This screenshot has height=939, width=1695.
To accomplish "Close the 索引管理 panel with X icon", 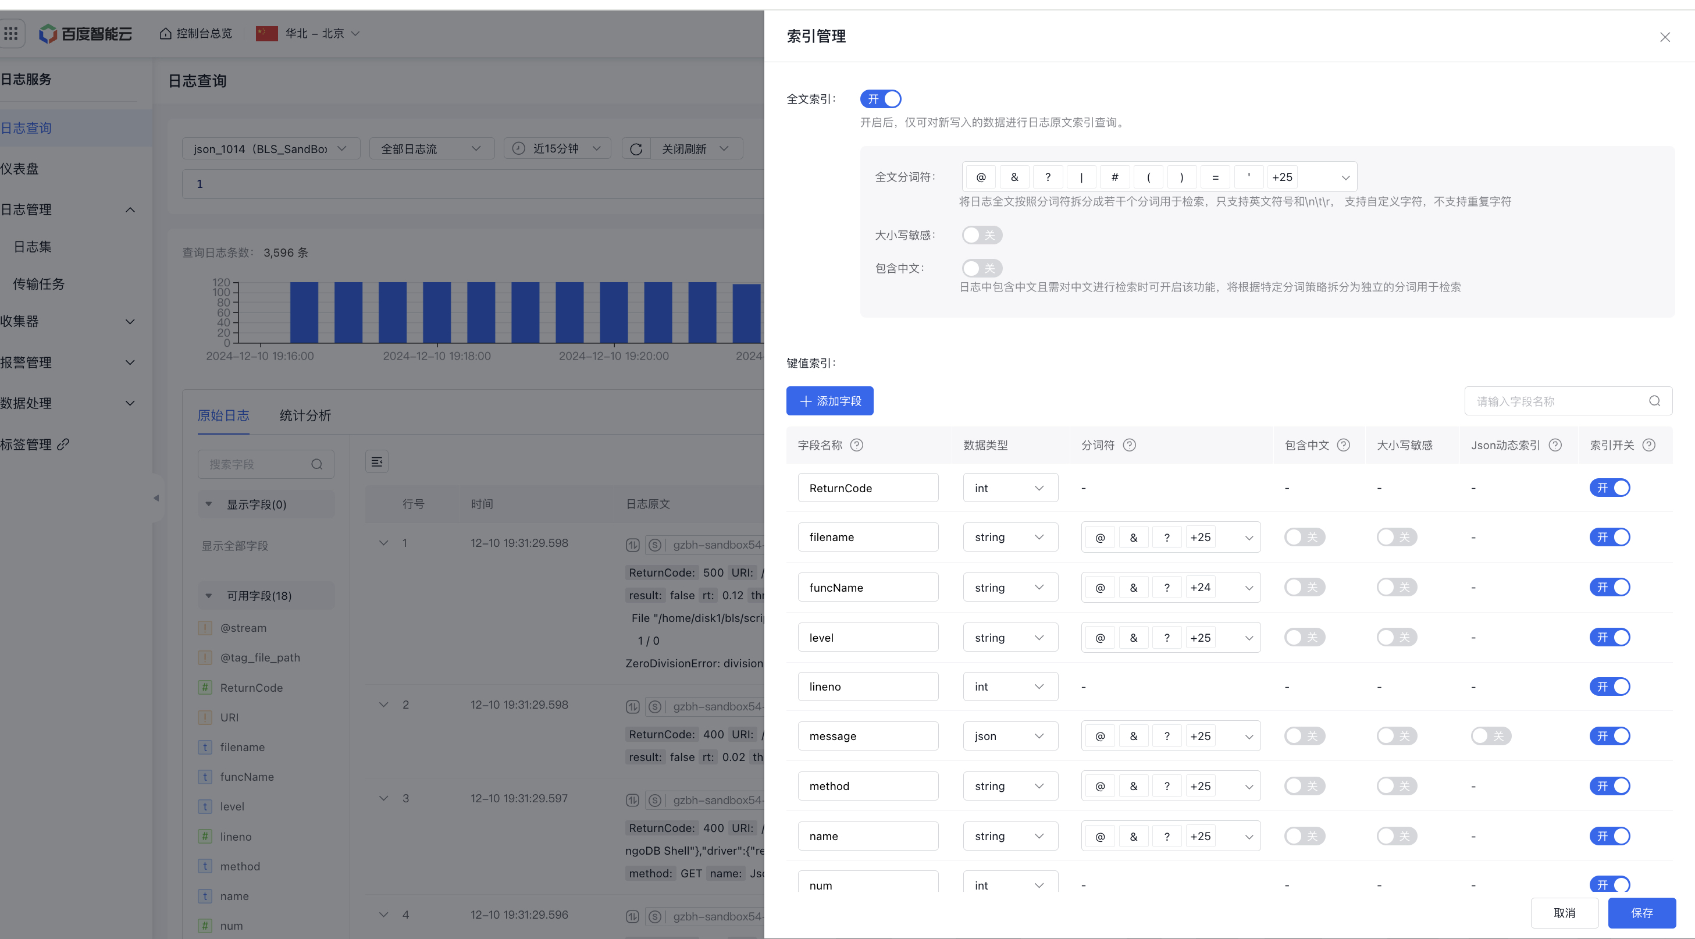I will click(x=1665, y=37).
